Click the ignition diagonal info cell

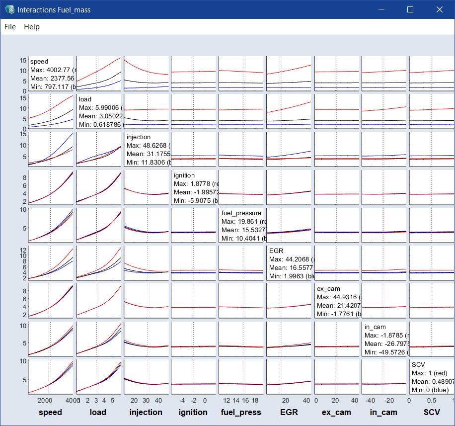click(194, 187)
